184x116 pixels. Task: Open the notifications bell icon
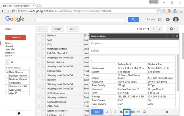pyautogui.click(x=168, y=20)
